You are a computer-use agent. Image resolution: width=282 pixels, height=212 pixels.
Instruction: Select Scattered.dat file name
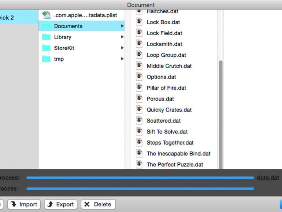coord(164,121)
